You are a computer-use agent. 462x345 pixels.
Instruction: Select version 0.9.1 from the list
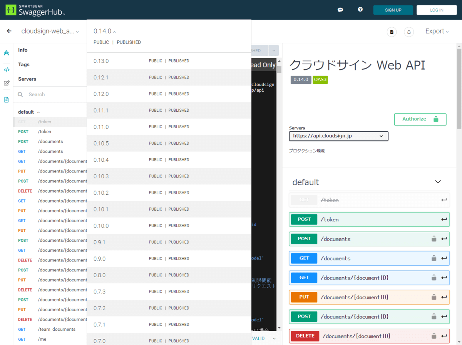pyautogui.click(x=169, y=242)
